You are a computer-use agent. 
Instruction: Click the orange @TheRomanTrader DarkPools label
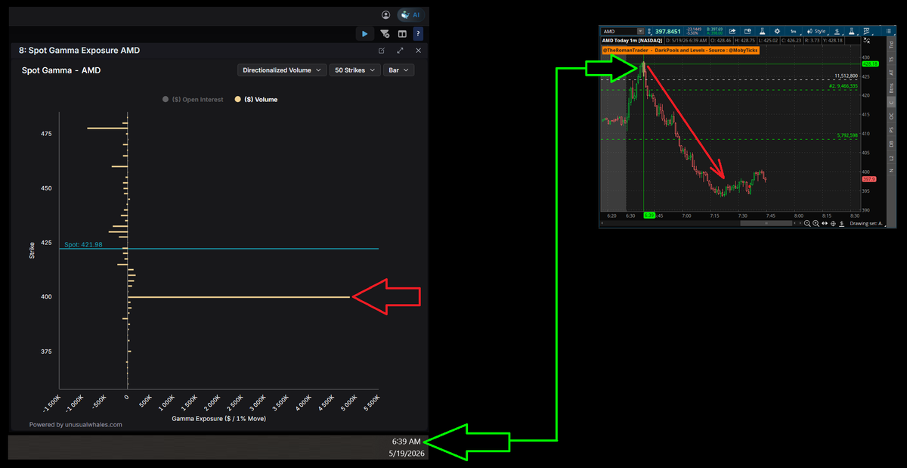[680, 50]
